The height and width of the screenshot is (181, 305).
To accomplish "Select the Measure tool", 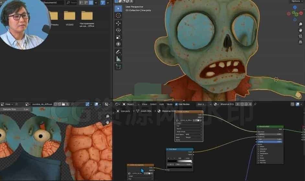I will [118, 59].
